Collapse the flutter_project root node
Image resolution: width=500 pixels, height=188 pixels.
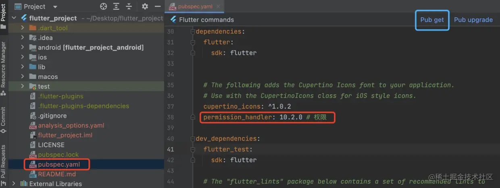(x=15, y=18)
